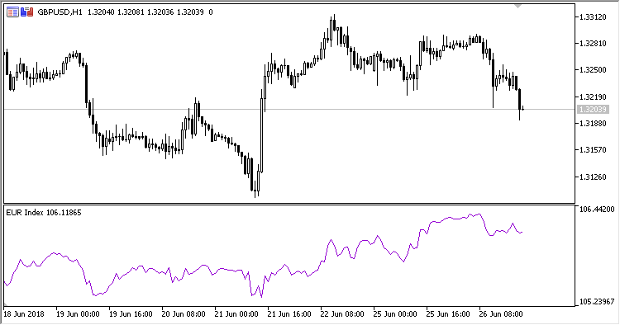Toggle the one-click trading panel icon

26,12
